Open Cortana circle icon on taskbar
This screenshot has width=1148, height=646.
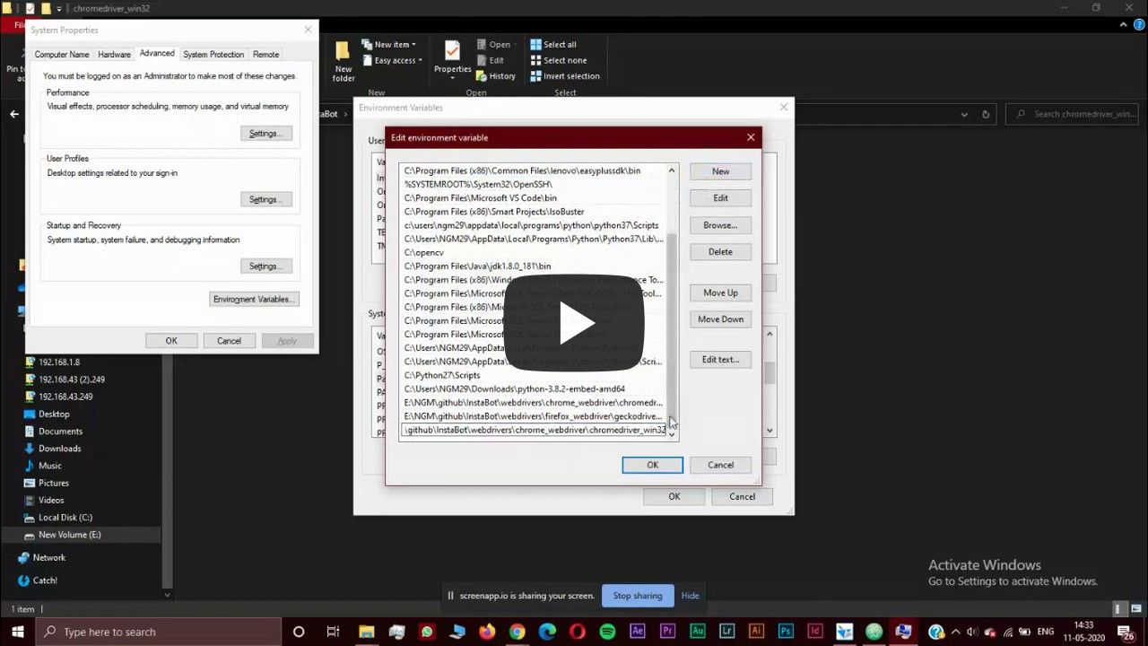coord(299,632)
